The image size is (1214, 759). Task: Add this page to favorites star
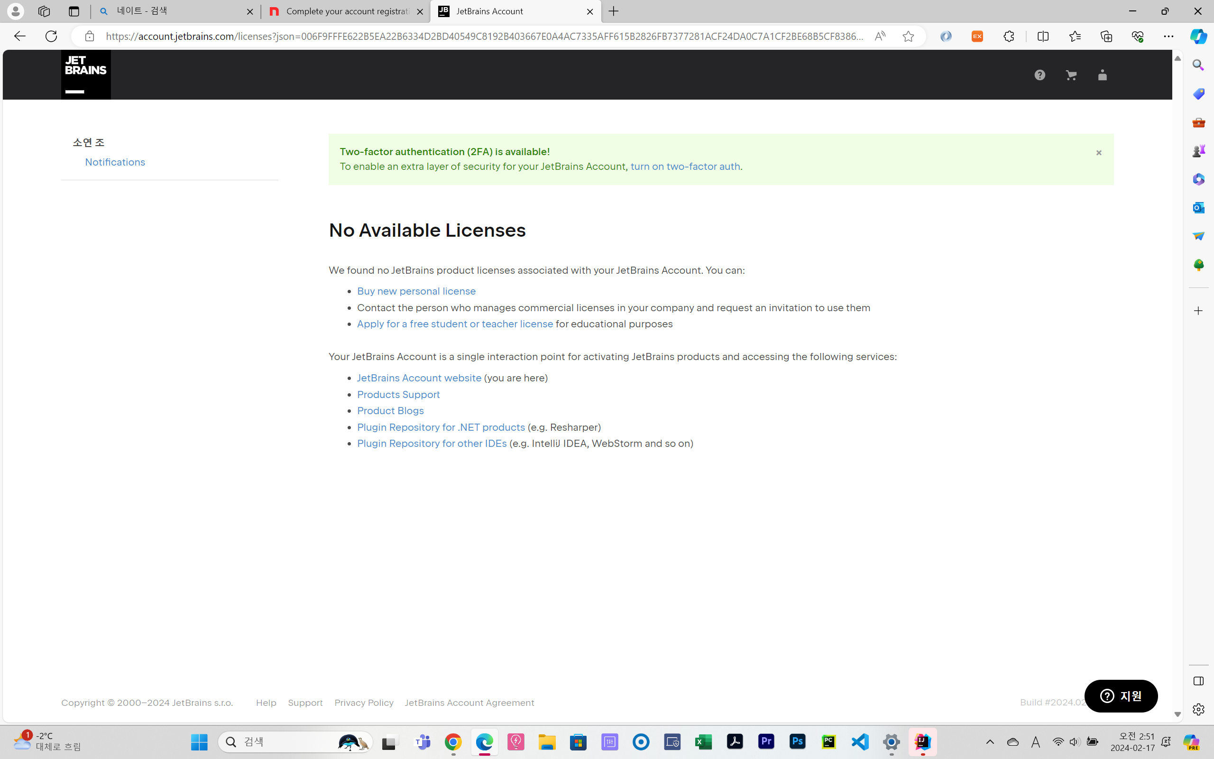point(908,36)
